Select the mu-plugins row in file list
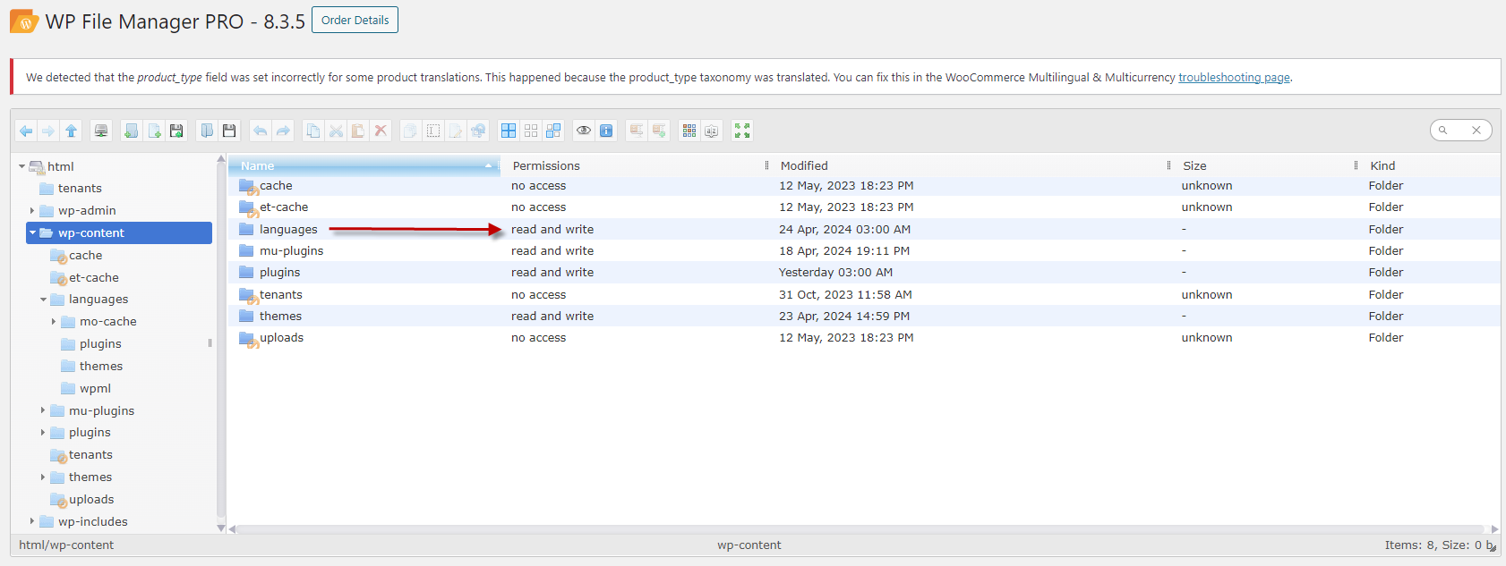1506x566 pixels. [864, 251]
